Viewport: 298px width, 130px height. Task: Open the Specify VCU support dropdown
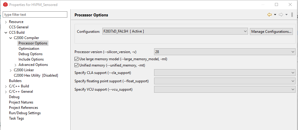click(x=225, y=89)
